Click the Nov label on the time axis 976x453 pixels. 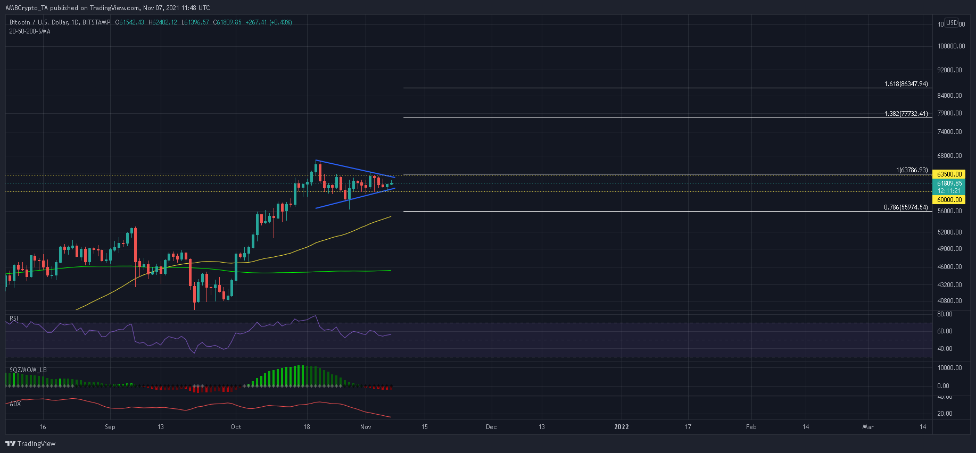pos(366,427)
